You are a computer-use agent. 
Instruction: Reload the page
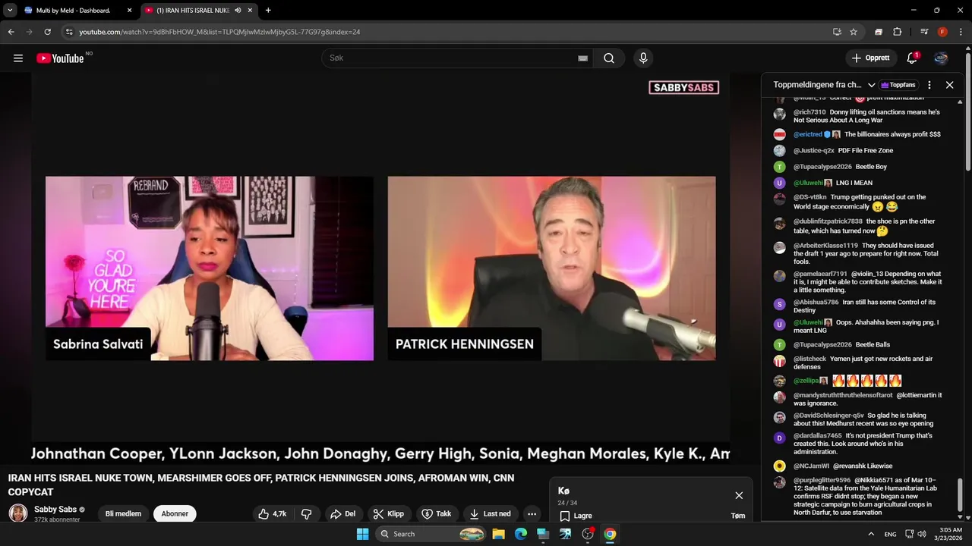pos(47,32)
